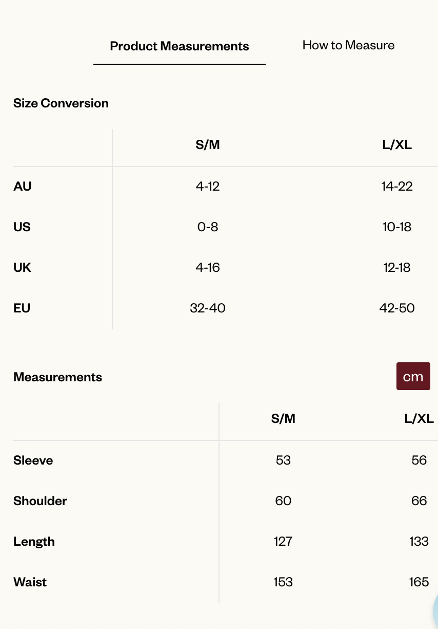Click the Size Conversion heading
438x629 pixels.
61,103
